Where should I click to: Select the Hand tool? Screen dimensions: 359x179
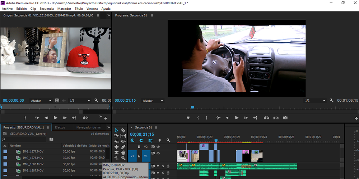point(123,152)
